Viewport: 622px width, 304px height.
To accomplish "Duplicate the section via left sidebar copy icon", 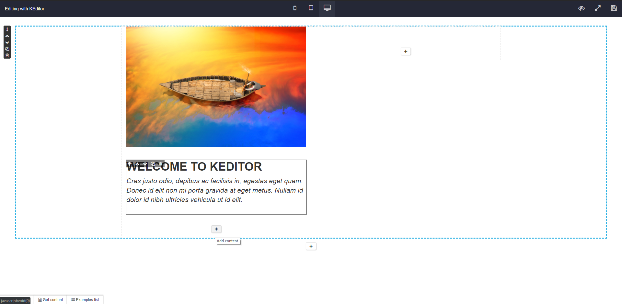I will [7, 49].
